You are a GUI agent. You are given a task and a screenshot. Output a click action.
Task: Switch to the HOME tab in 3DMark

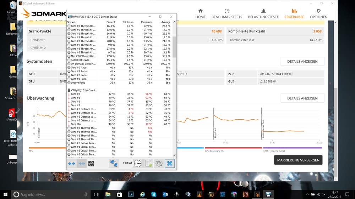point(201,14)
